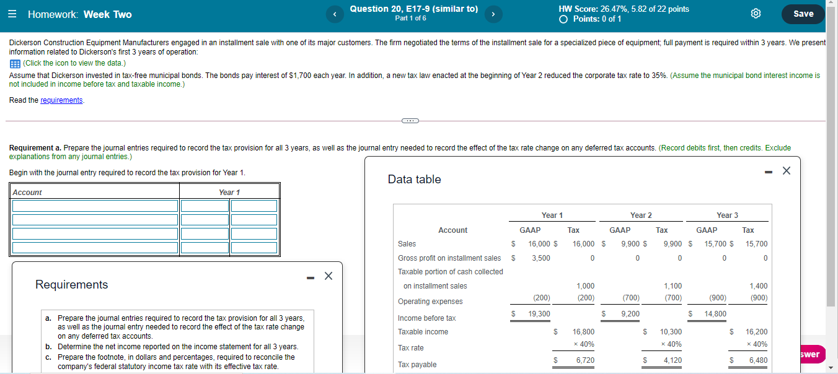Image resolution: width=838 pixels, height=374 pixels.
Task: Click the Save button
Action: pyautogui.click(x=803, y=13)
